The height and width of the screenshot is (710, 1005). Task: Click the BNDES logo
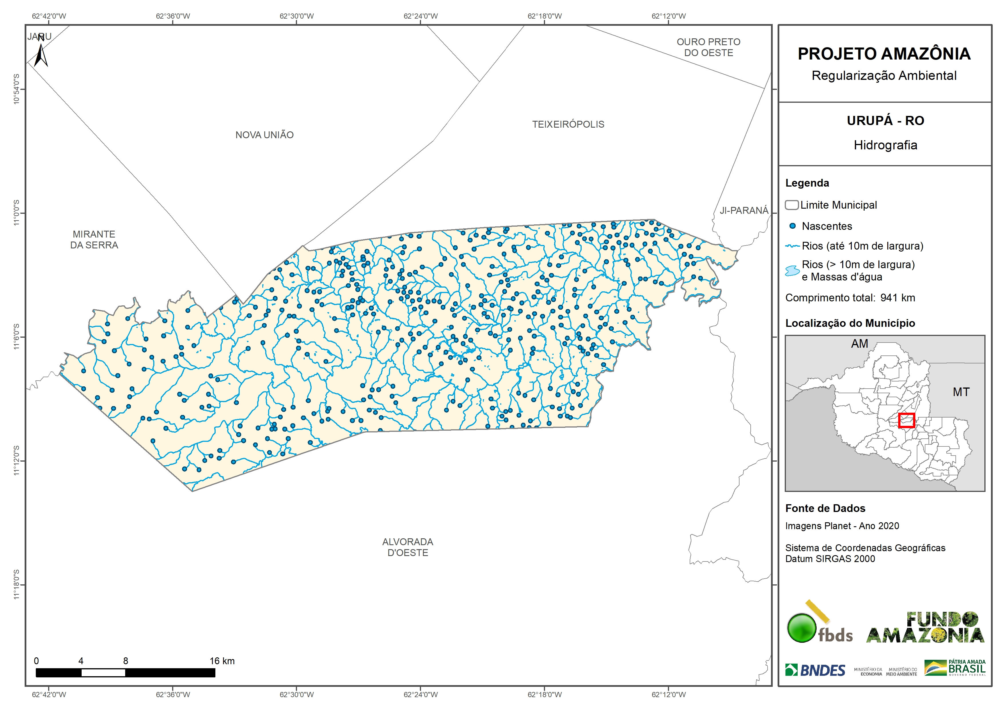815,670
